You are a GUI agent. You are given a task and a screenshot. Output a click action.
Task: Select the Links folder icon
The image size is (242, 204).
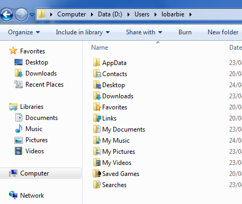pyautogui.click(x=97, y=118)
